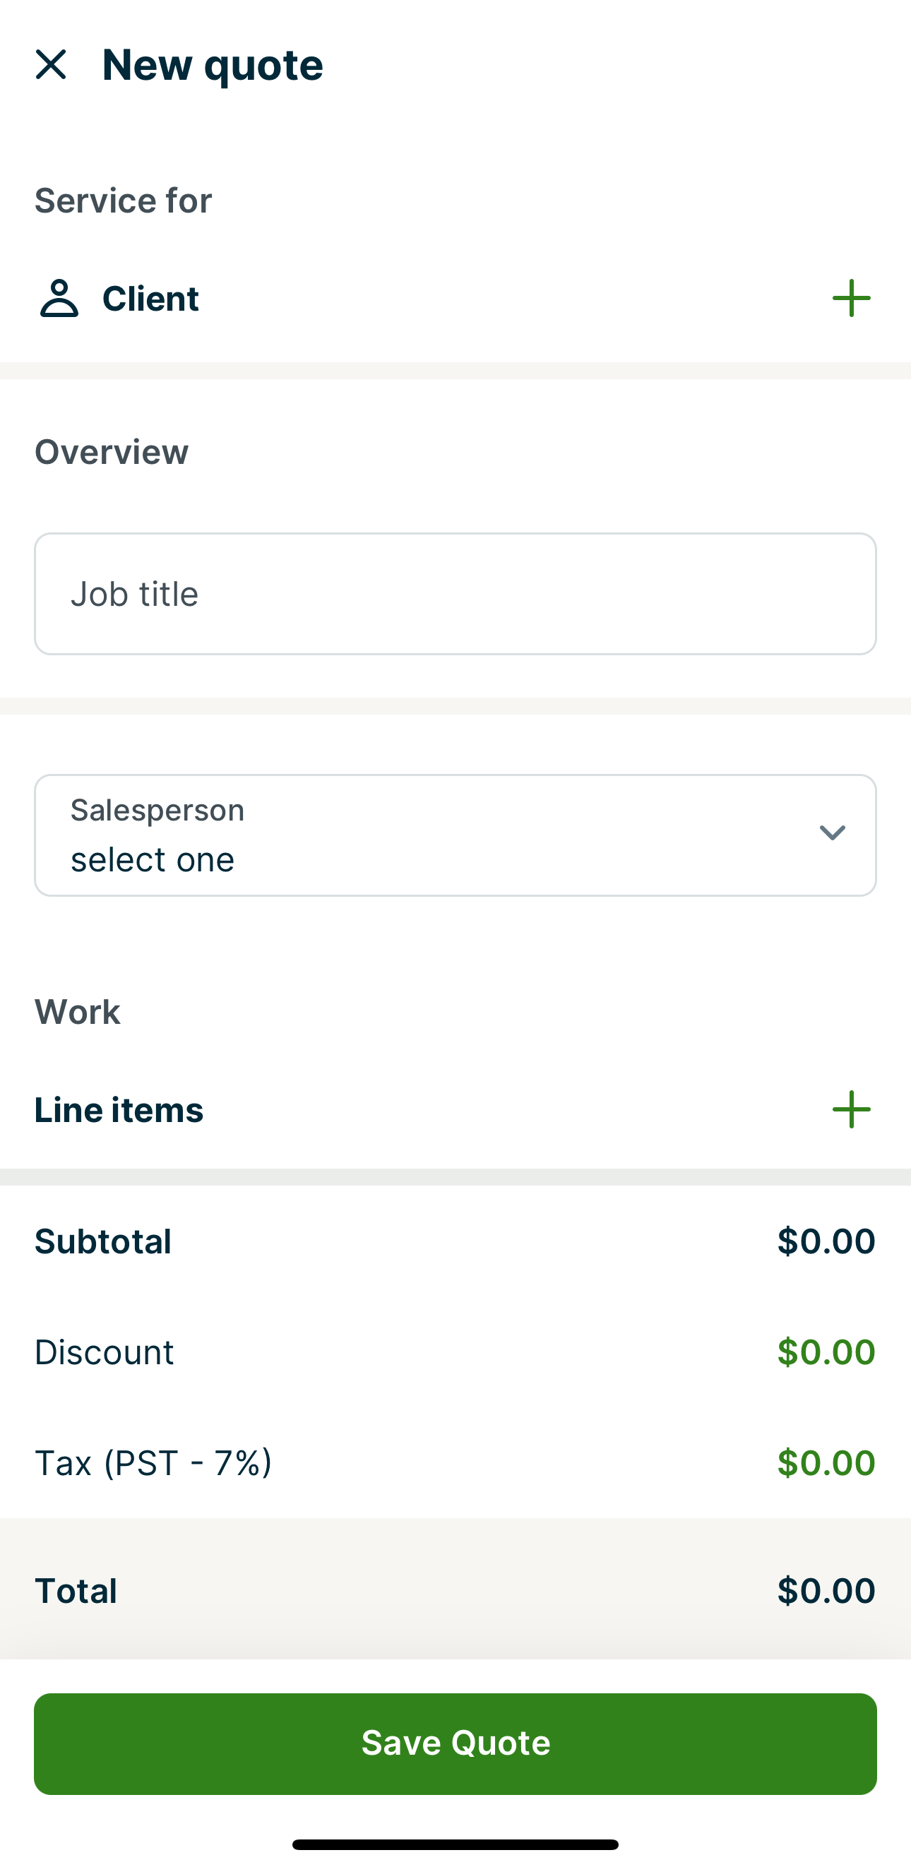911x1867 pixels.
Task: Tap the add icon in the Work section
Action: click(850, 1109)
